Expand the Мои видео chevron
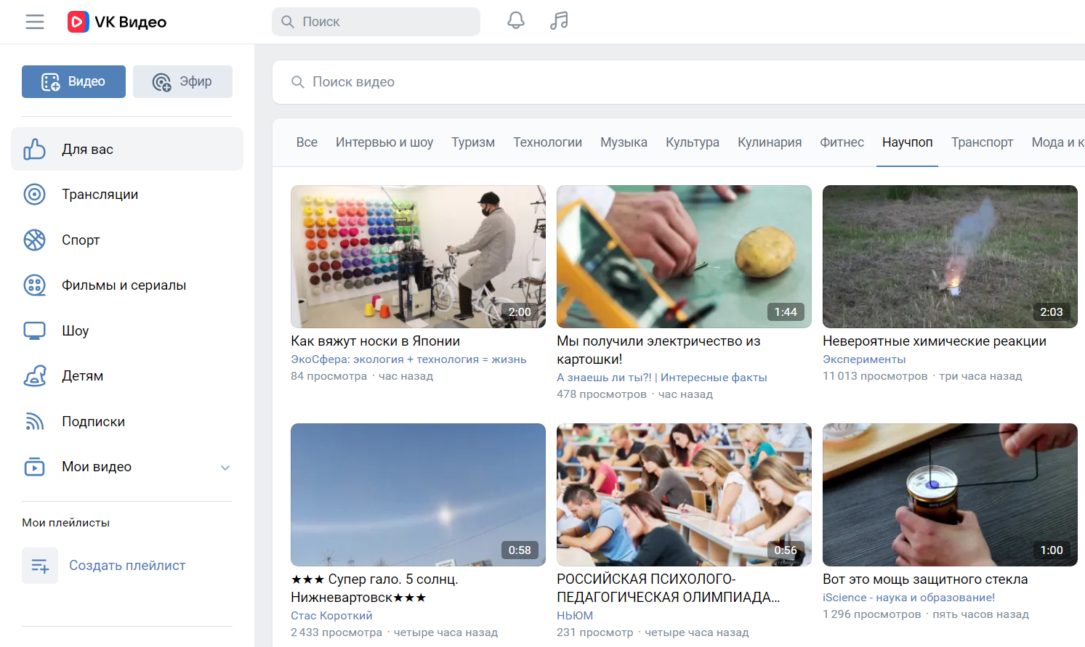This screenshot has width=1085, height=647. pyautogui.click(x=225, y=468)
